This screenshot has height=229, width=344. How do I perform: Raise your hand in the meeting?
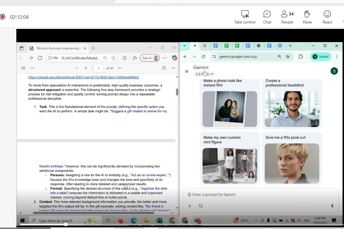pyautogui.click(x=307, y=17)
